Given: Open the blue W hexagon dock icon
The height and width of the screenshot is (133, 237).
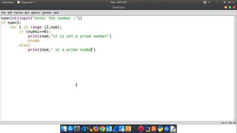Looking at the screenshot, I should pyautogui.click(x=167, y=129).
